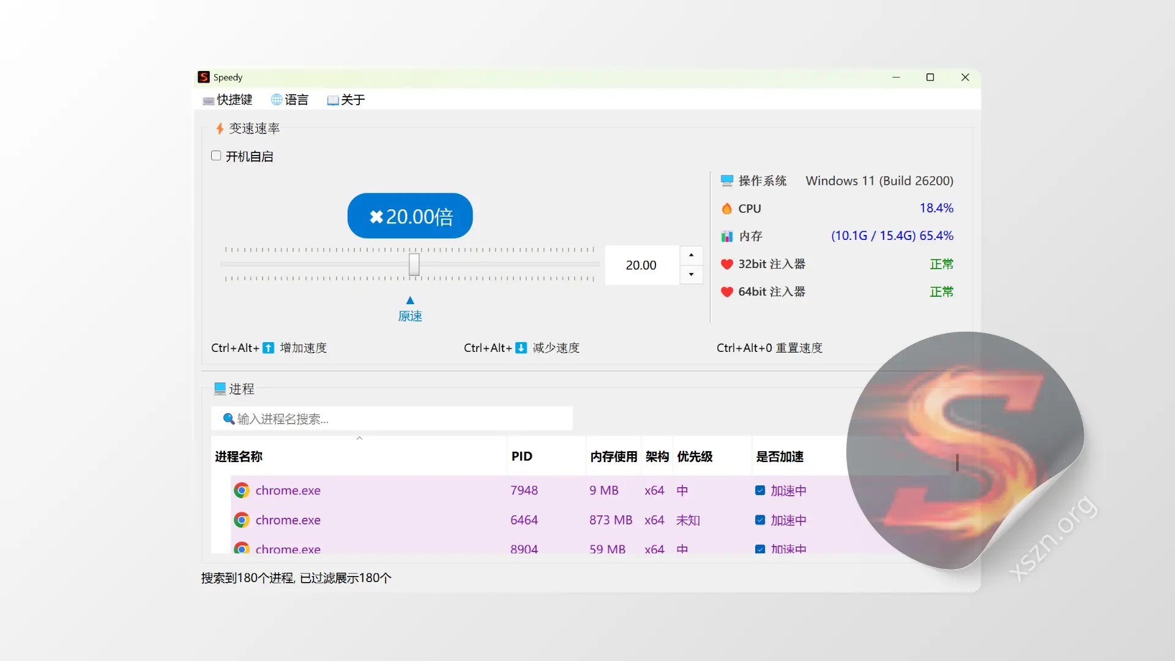
Task: Click the monitor icon beside 操作系统
Action: point(726,180)
